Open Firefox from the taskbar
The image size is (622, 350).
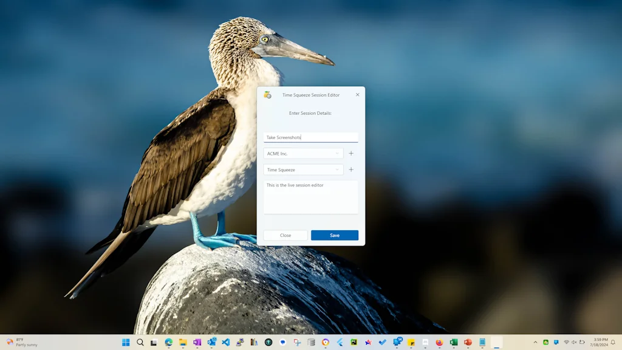[x=439, y=342]
